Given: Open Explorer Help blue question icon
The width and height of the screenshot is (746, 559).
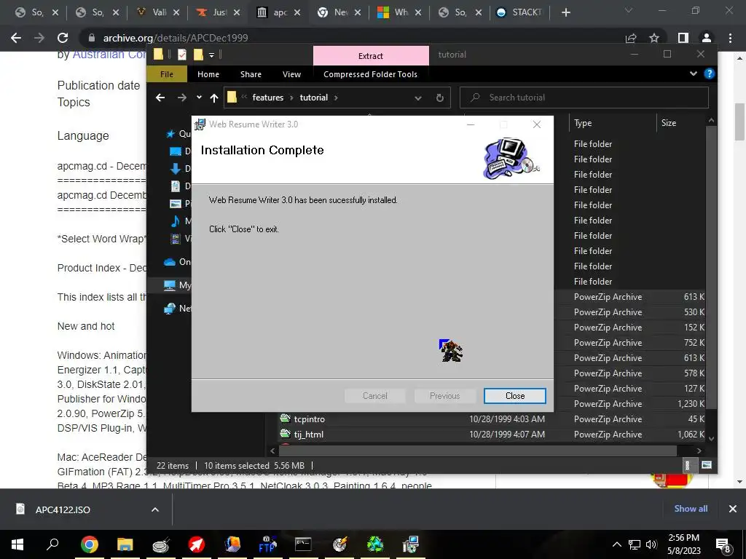Looking at the screenshot, I should coord(710,74).
